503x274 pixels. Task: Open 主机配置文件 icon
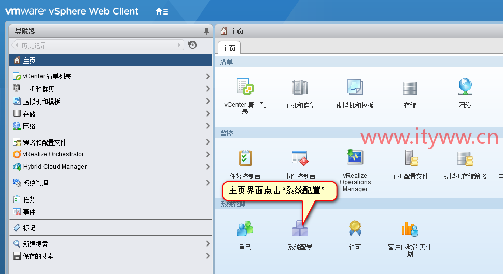(411, 157)
